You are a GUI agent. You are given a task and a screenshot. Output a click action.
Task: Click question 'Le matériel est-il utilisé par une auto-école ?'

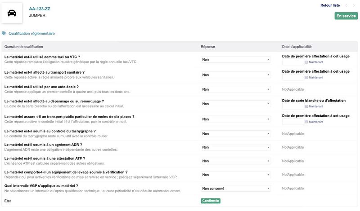pyautogui.click(x=41, y=87)
